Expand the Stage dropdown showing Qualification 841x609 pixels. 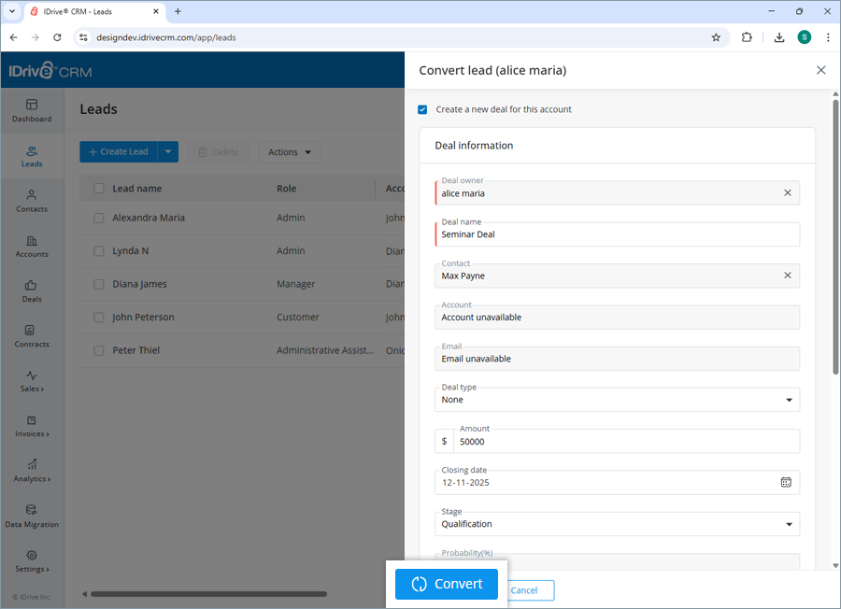tap(788, 524)
